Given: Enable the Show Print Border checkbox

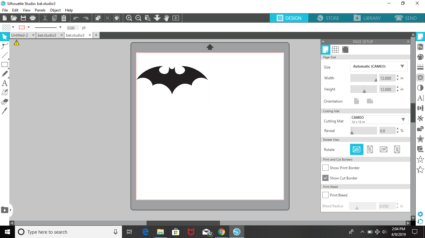Looking at the screenshot, I should click(325, 168).
